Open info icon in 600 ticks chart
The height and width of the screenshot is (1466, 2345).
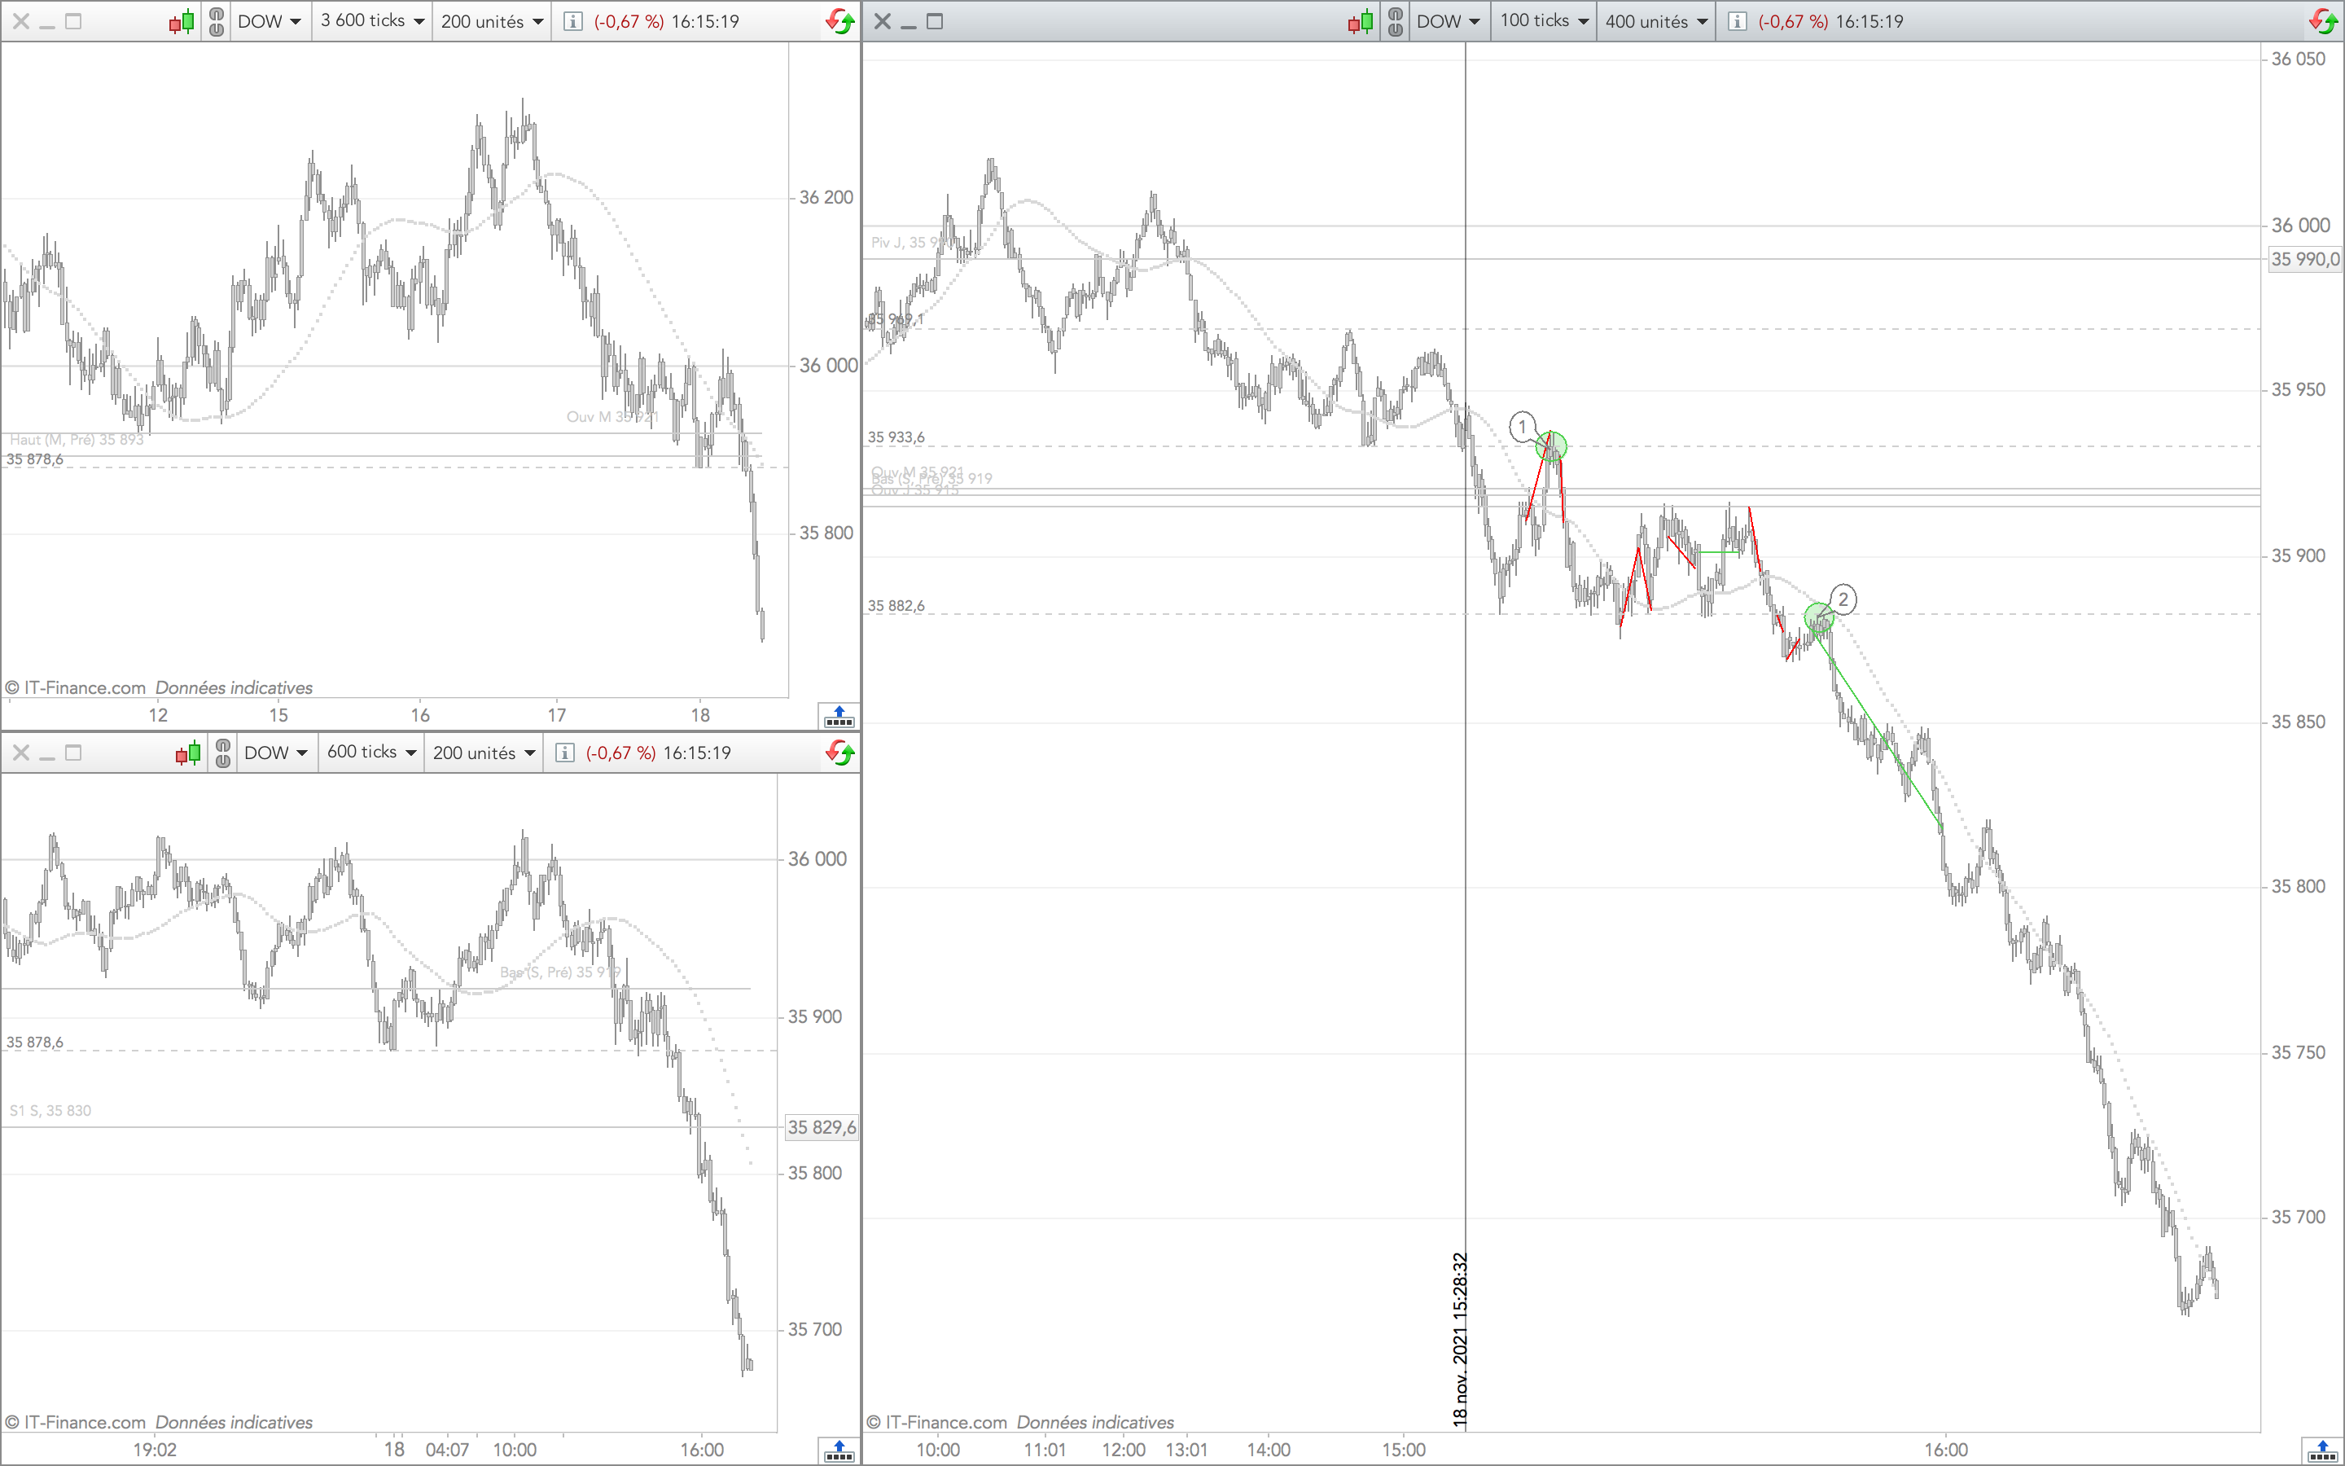[x=565, y=753]
